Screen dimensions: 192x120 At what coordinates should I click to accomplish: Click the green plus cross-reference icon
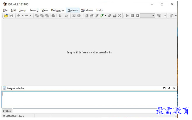[102, 15]
